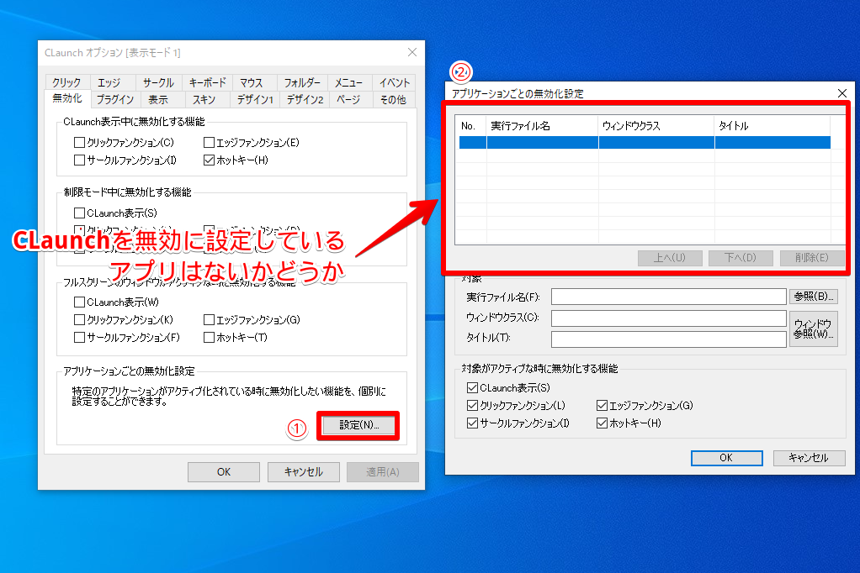Click OK in CLaunch オプション window
The height and width of the screenshot is (573, 860).
tap(224, 471)
